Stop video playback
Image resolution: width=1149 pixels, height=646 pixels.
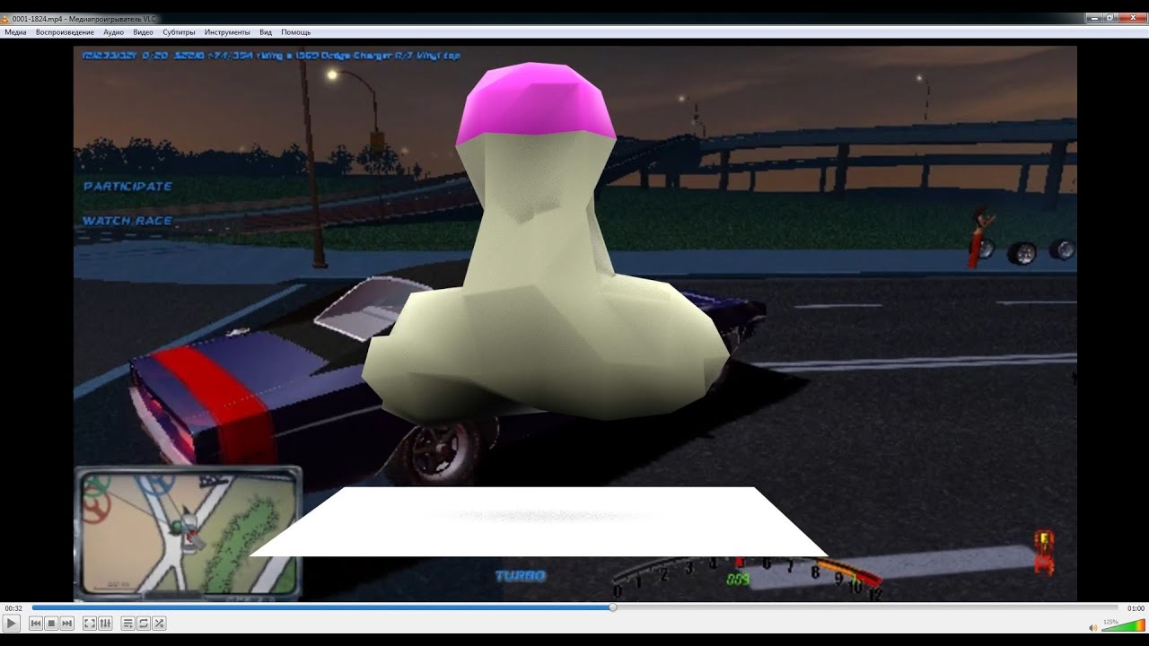coord(51,624)
